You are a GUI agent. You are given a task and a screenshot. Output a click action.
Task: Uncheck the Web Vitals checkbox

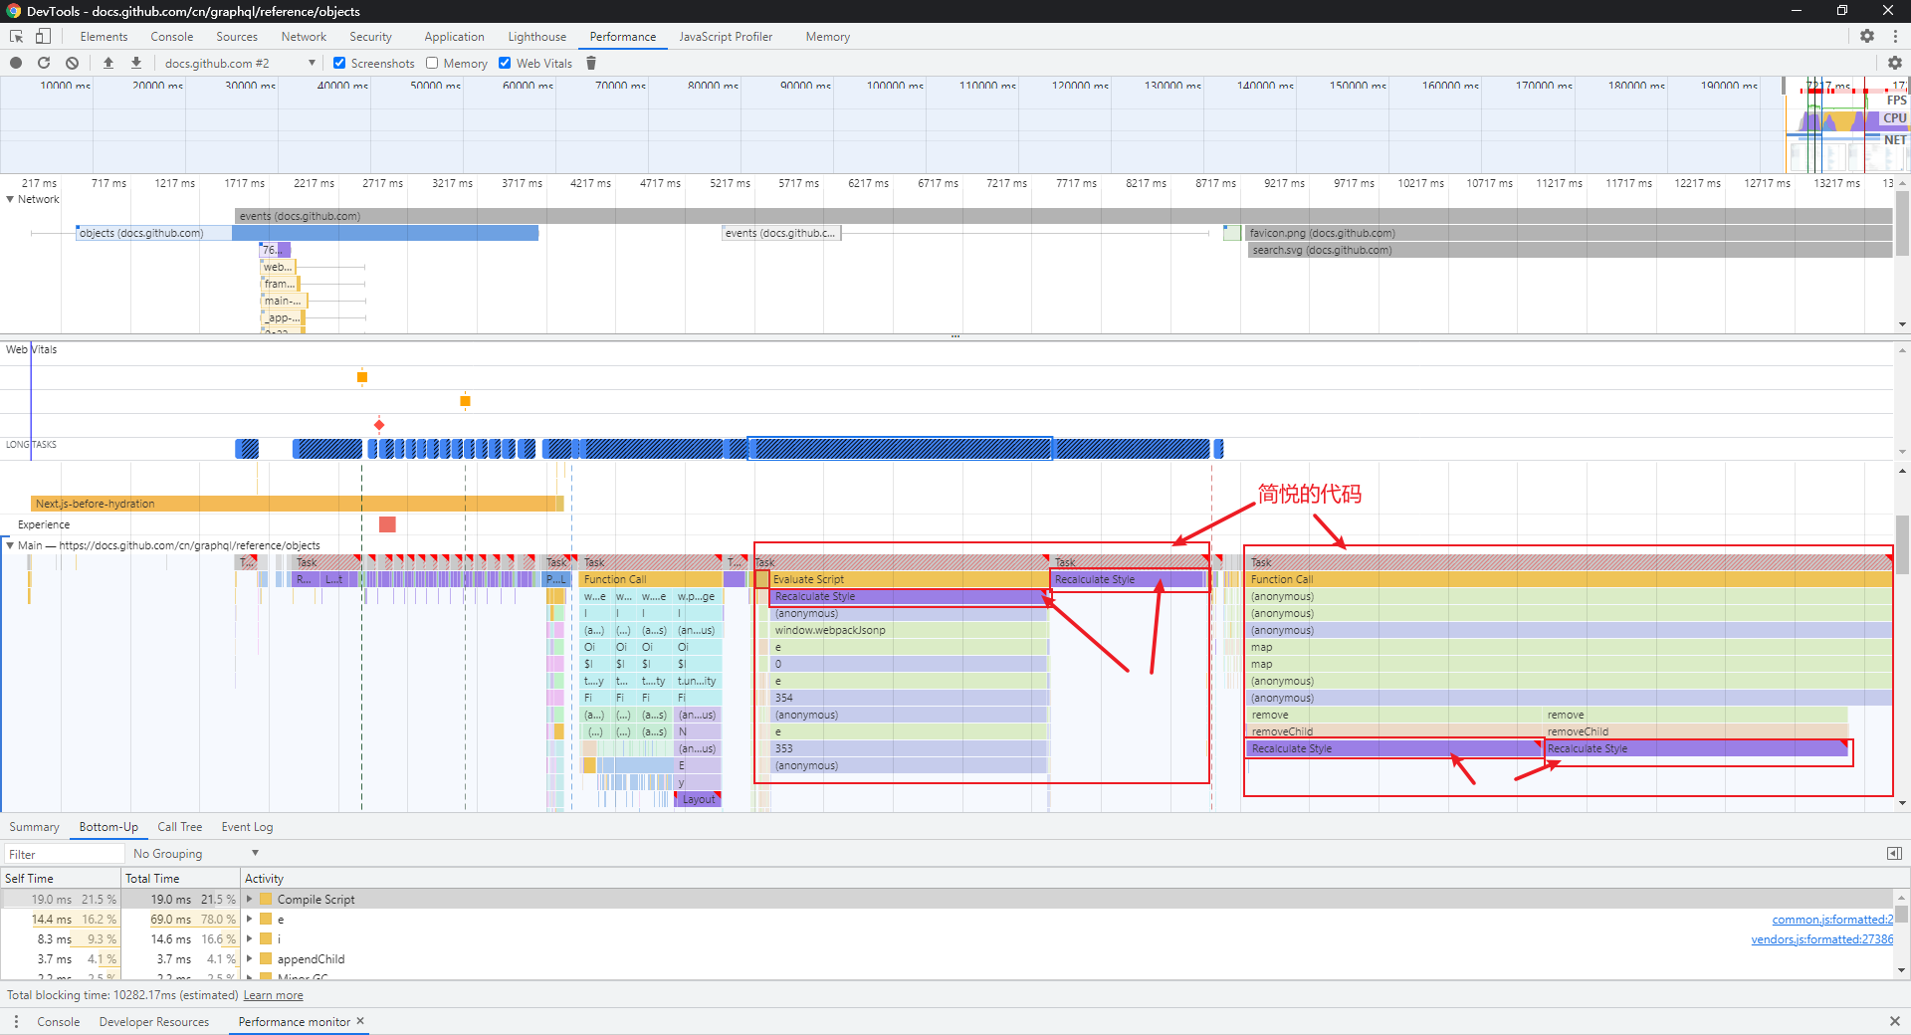[x=505, y=63]
